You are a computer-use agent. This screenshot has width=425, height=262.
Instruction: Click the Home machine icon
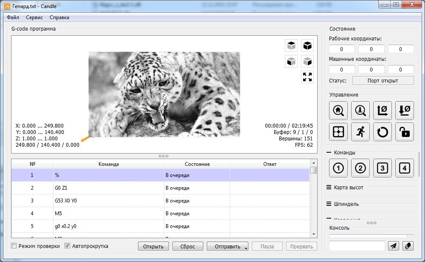coord(338,111)
